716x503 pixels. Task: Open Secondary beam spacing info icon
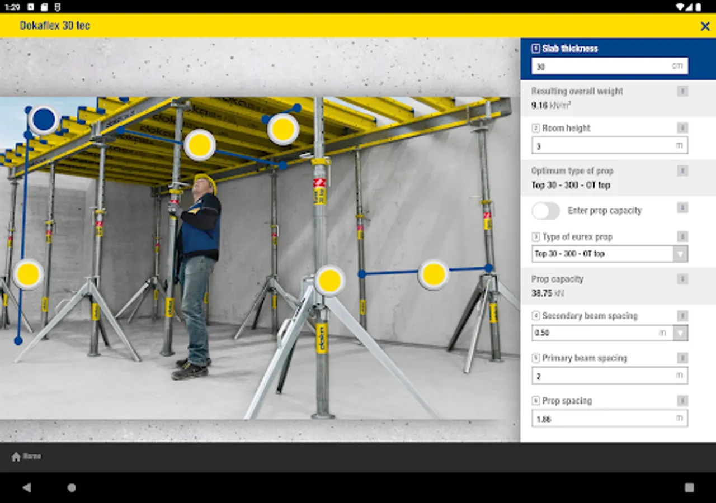(x=682, y=316)
